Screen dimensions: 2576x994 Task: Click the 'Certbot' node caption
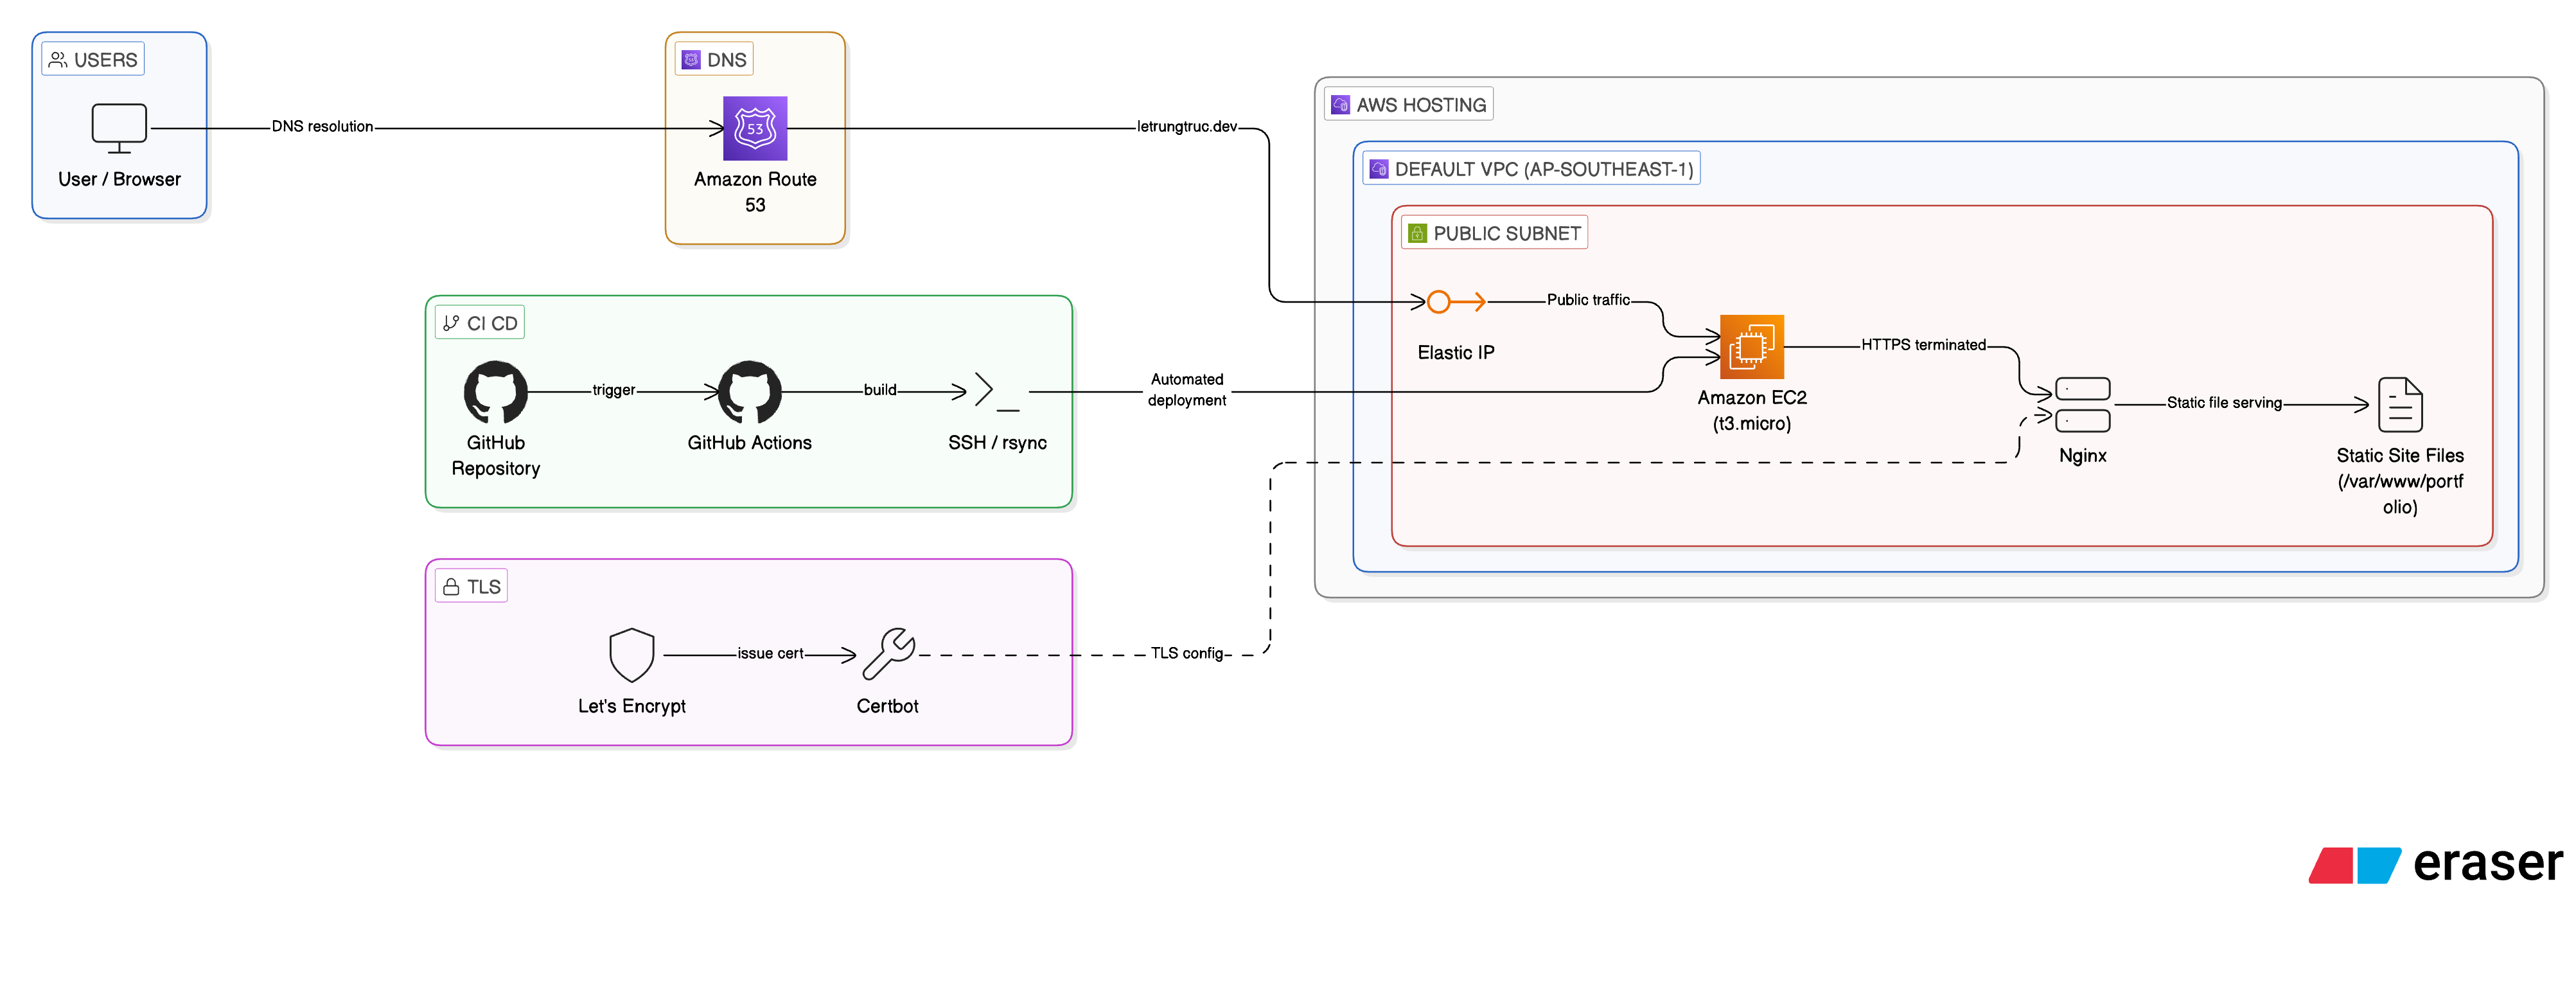coord(887,706)
